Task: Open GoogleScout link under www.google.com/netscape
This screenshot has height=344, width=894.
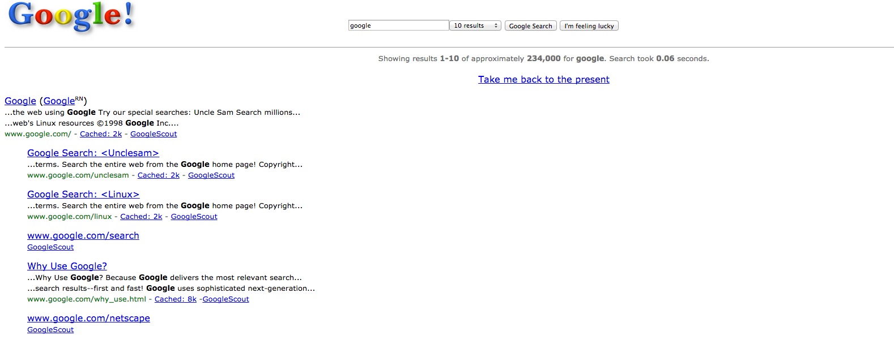Action: point(50,330)
